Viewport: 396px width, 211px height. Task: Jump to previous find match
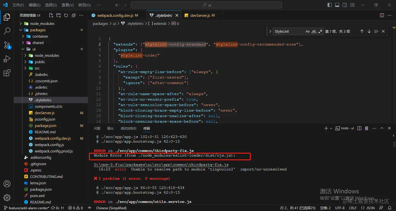[x=362, y=31]
